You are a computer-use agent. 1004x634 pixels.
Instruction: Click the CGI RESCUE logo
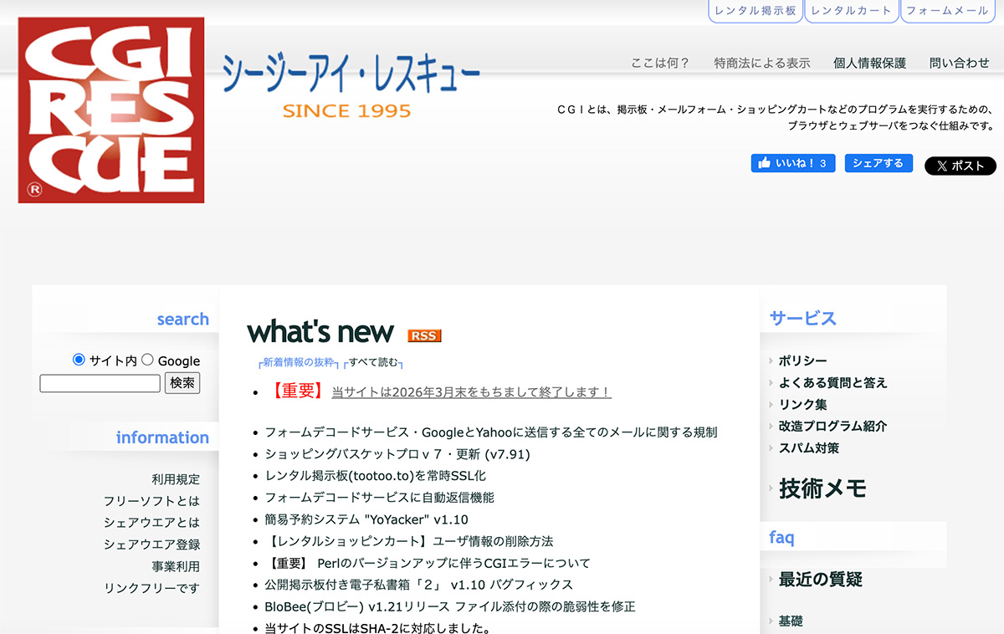(110, 110)
